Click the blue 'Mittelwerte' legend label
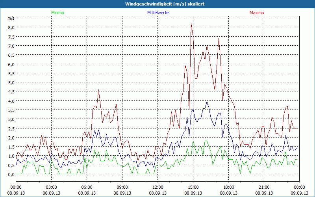The width and height of the screenshot is (315, 197). coord(158,13)
